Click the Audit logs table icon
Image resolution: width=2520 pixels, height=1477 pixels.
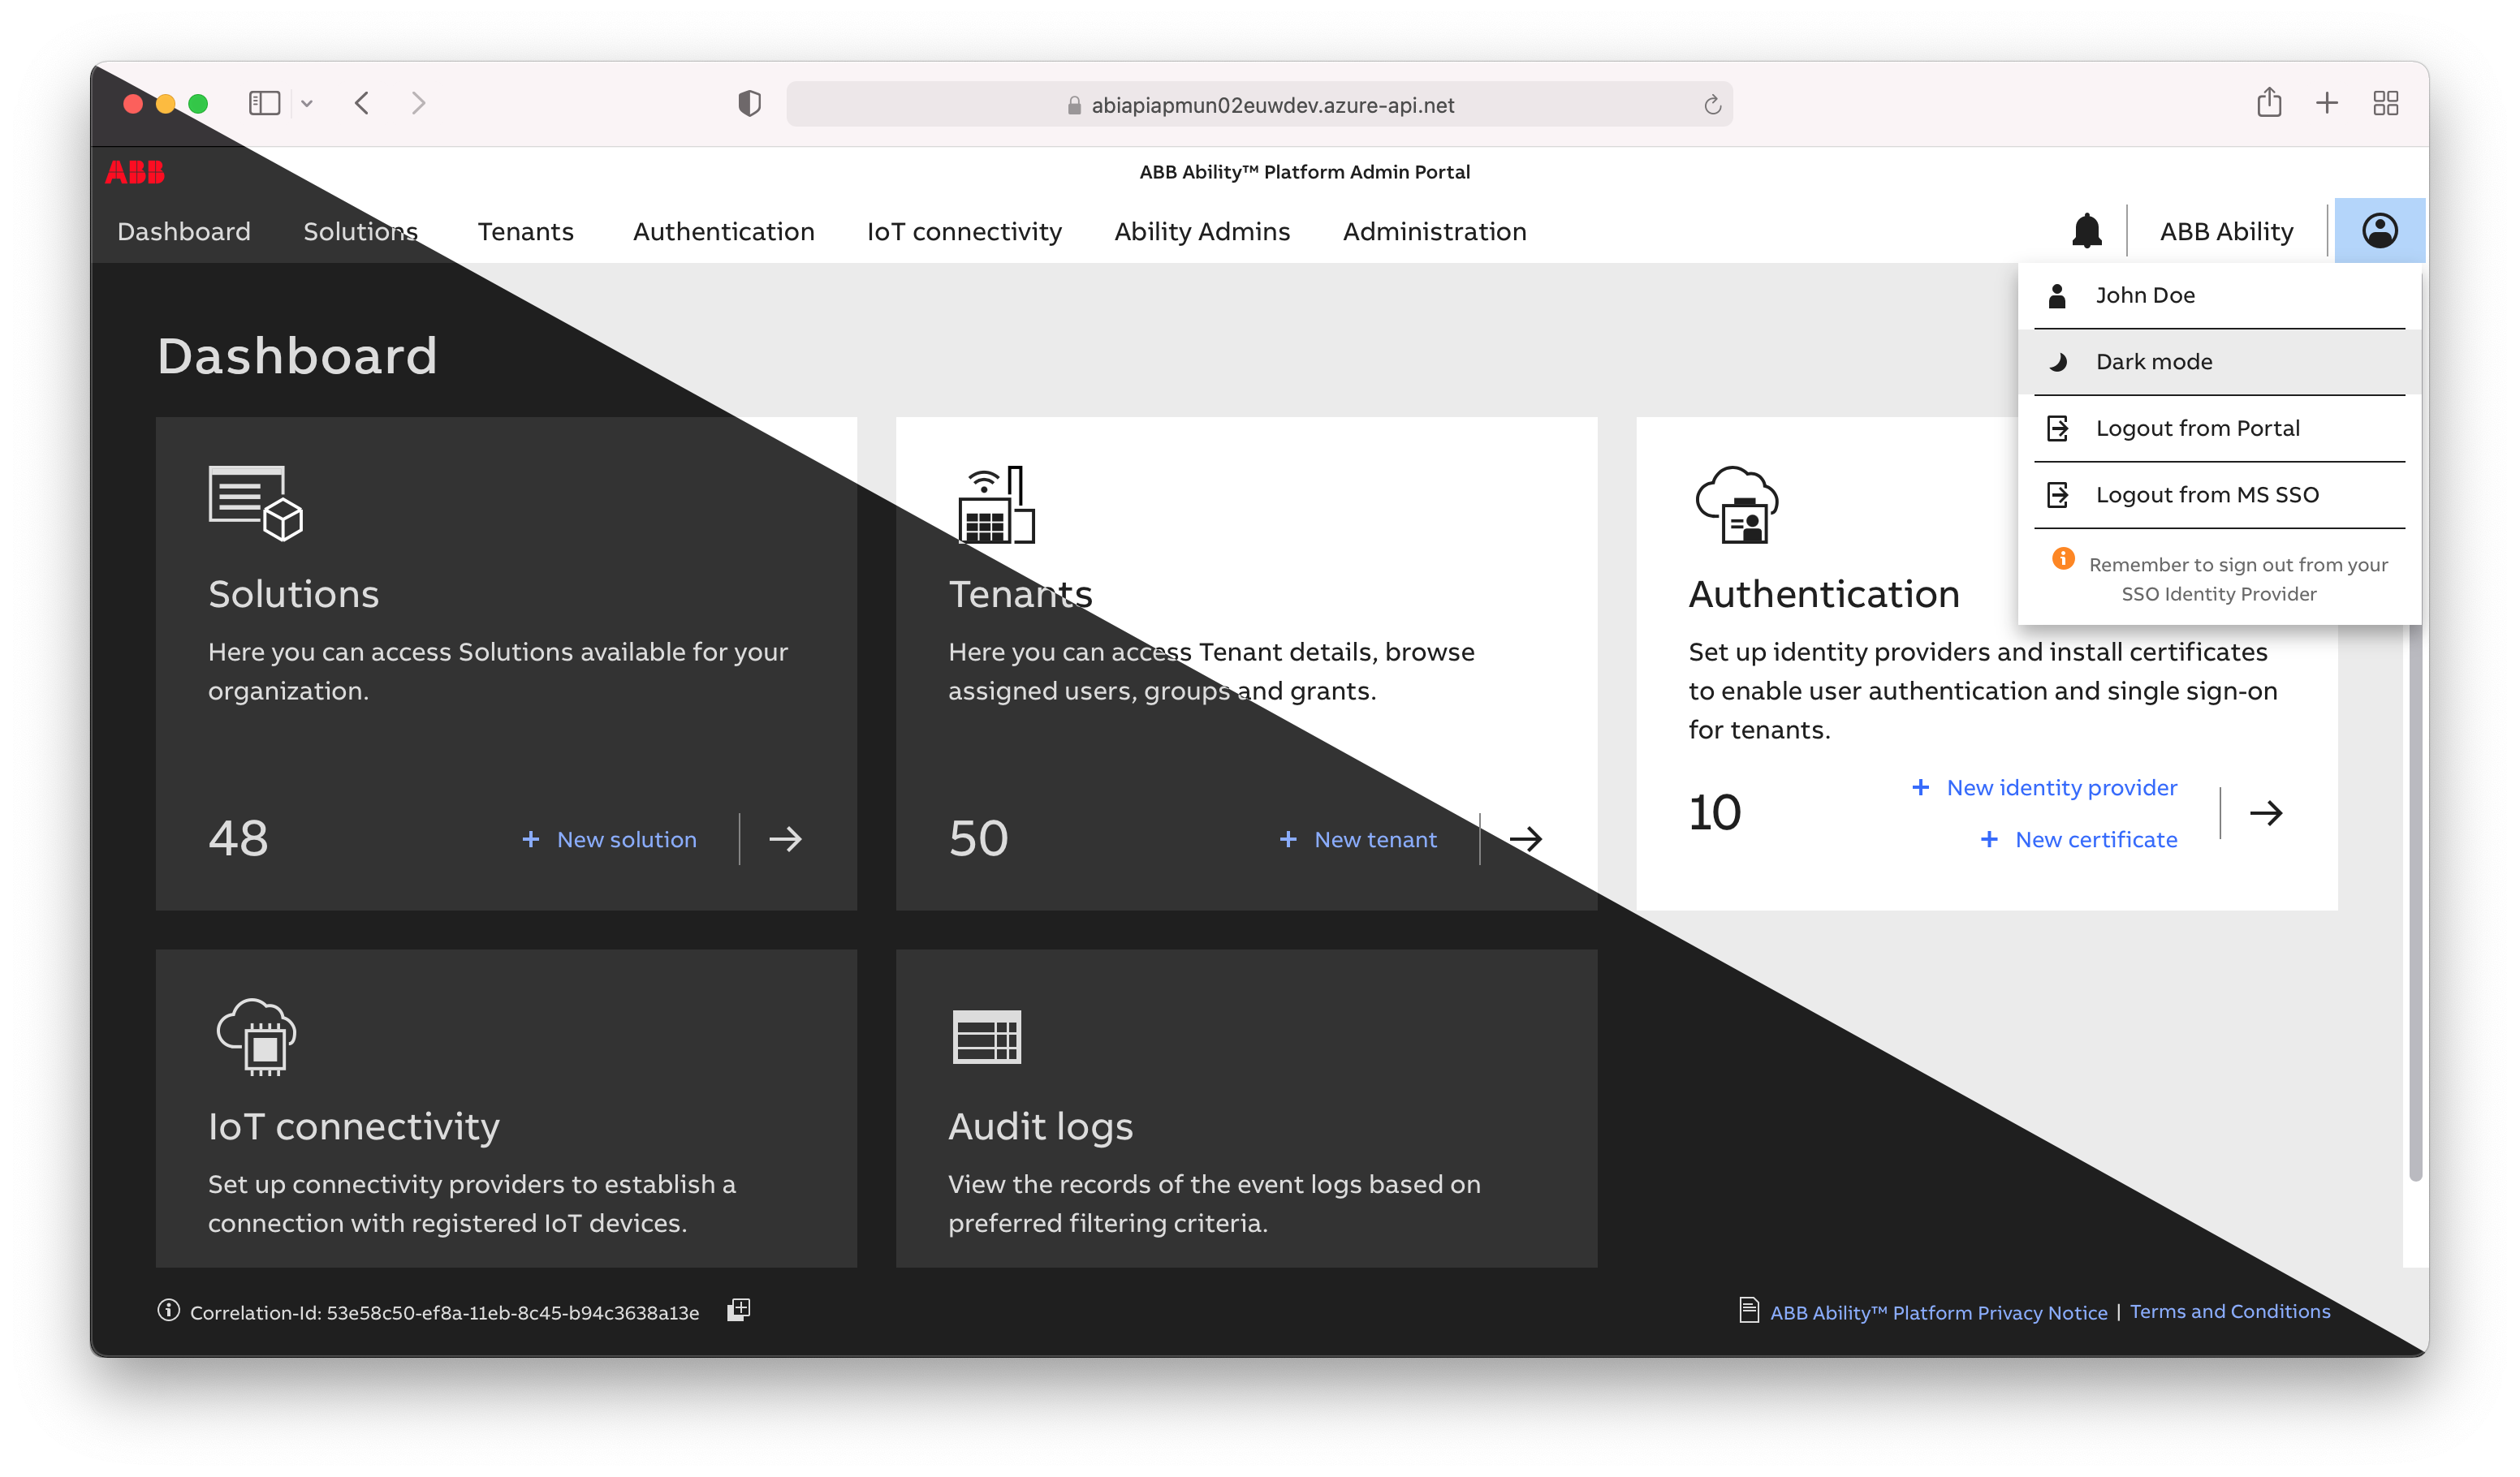(x=987, y=1037)
